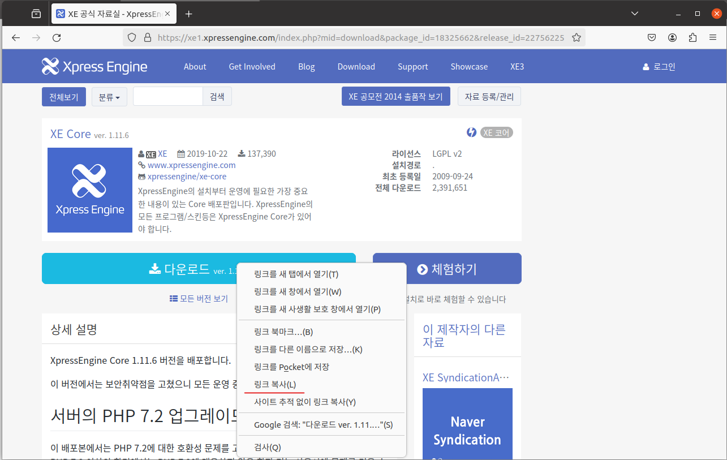
Task: Open the Firefox View icon at top-left
Action: pos(36,14)
